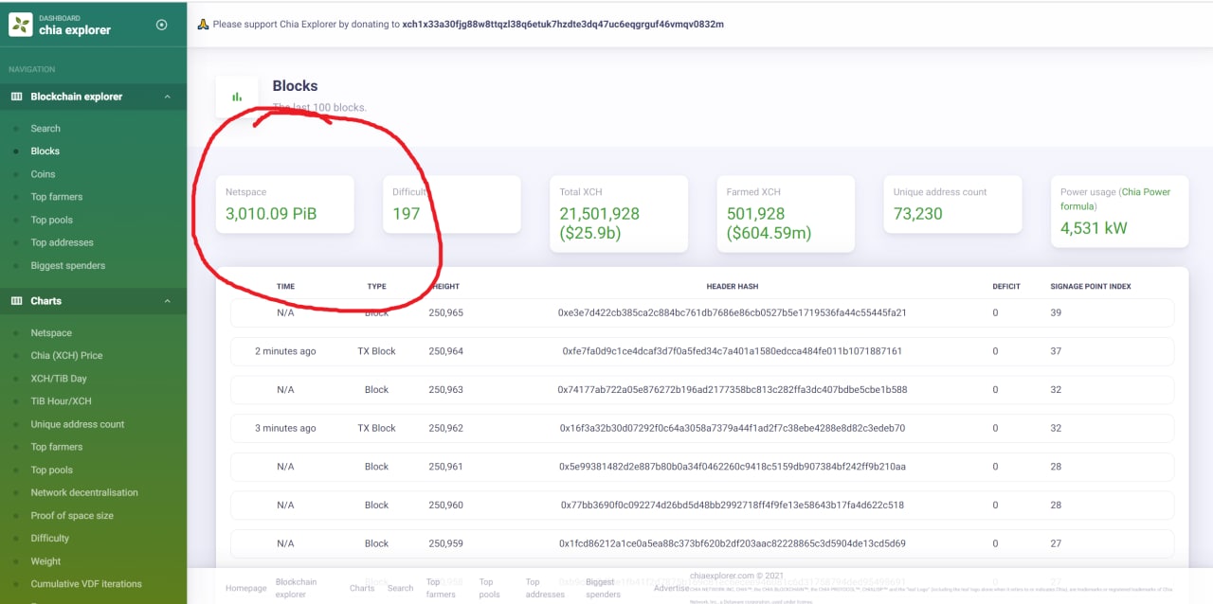Click the DEFICIT column heading
This screenshot has height=604, width=1213.
pos(1006,286)
